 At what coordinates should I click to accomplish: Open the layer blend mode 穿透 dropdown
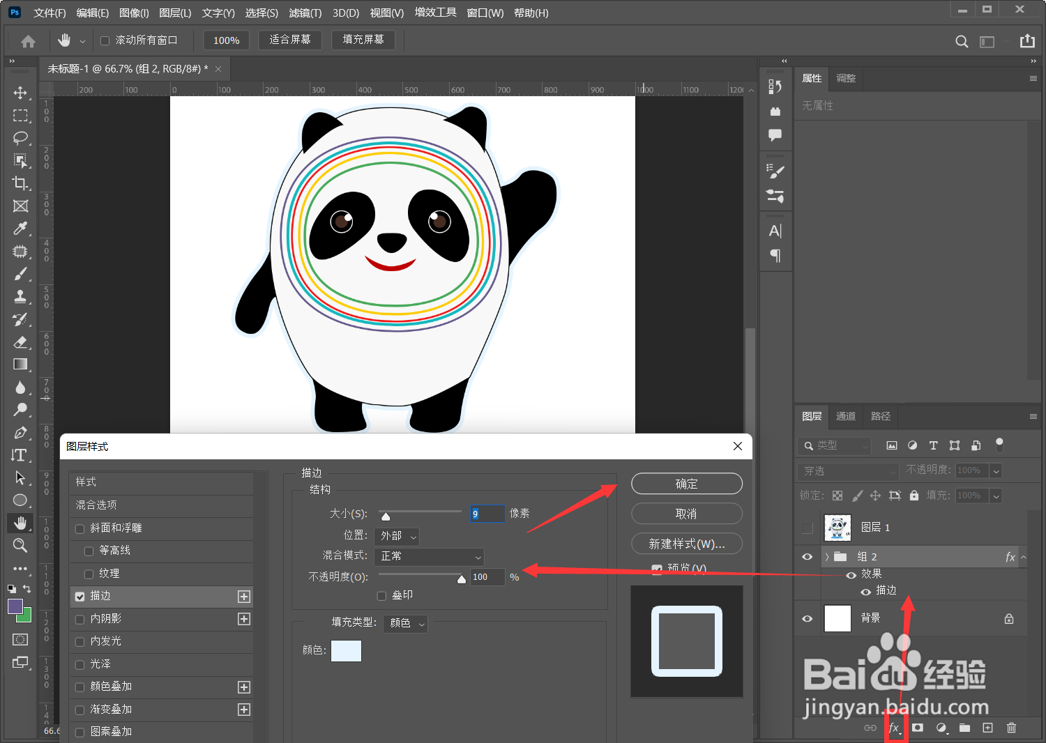click(849, 471)
